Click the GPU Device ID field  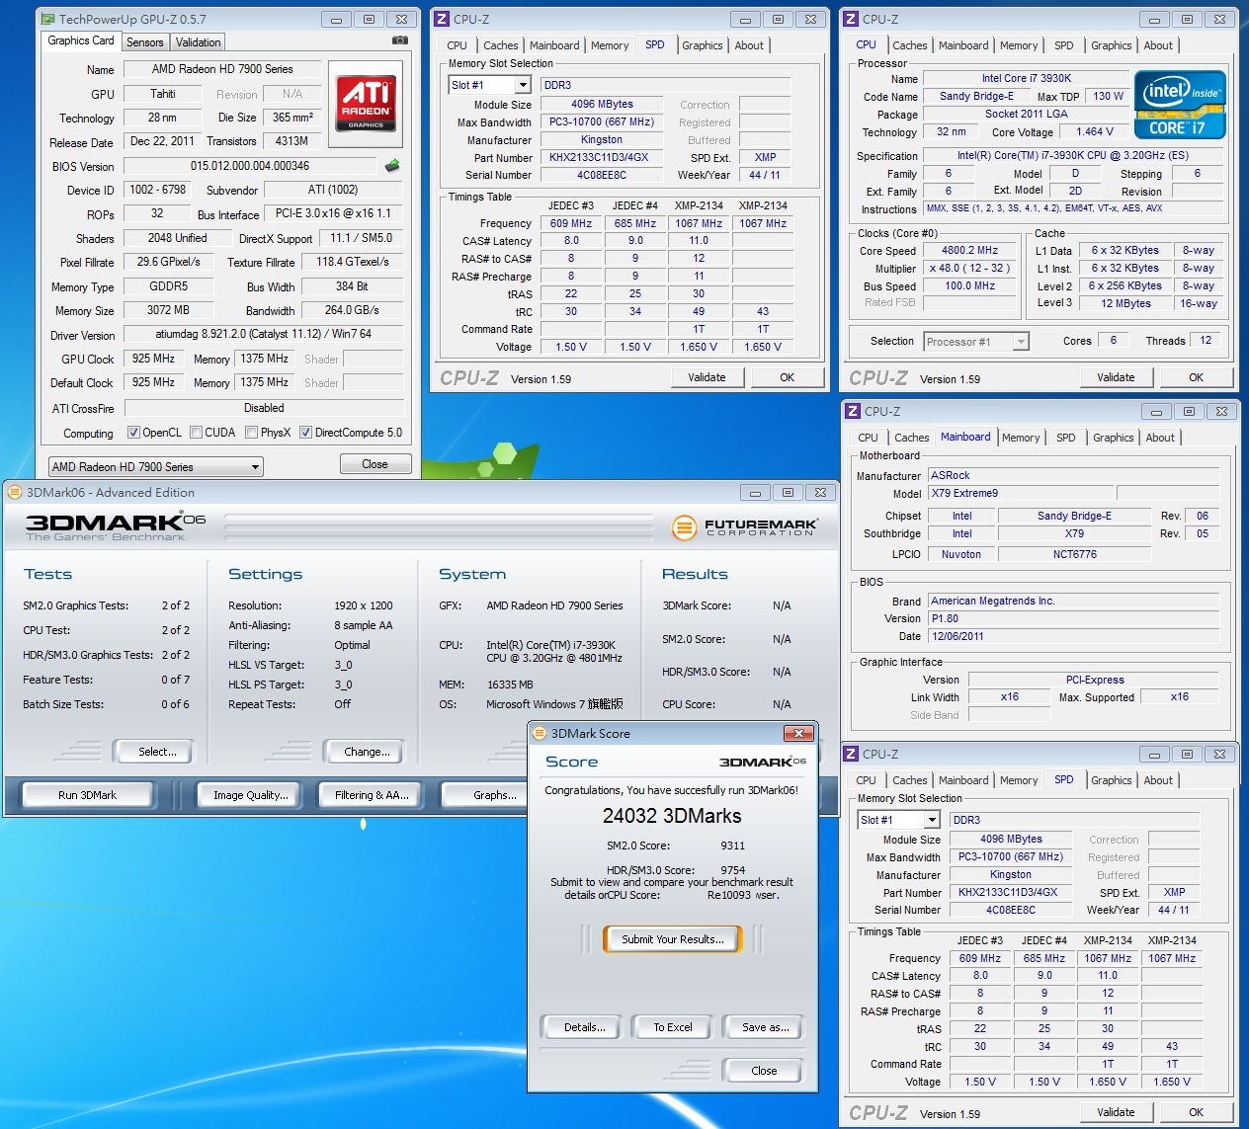pyautogui.click(x=157, y=190)
